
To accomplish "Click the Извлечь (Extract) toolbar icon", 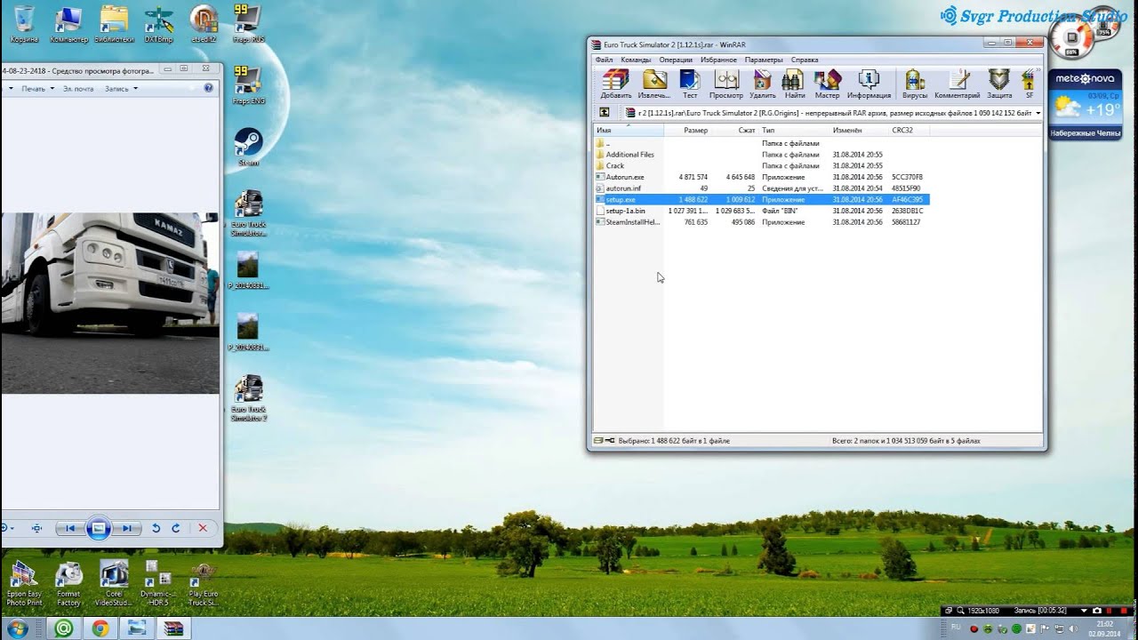I will [x=654, y=84].
